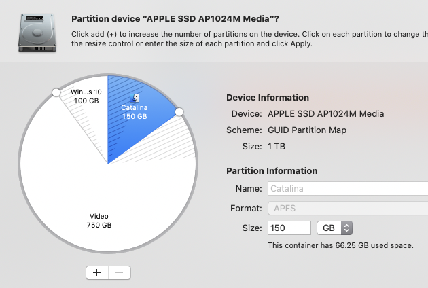The height and width of the screenshot is (288, 428).
Task: Click the container used space message
Action: (340, 245)
